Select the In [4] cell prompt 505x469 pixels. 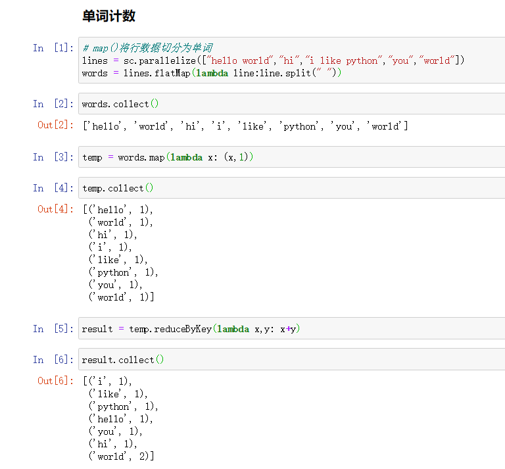[x=53, y=188]
